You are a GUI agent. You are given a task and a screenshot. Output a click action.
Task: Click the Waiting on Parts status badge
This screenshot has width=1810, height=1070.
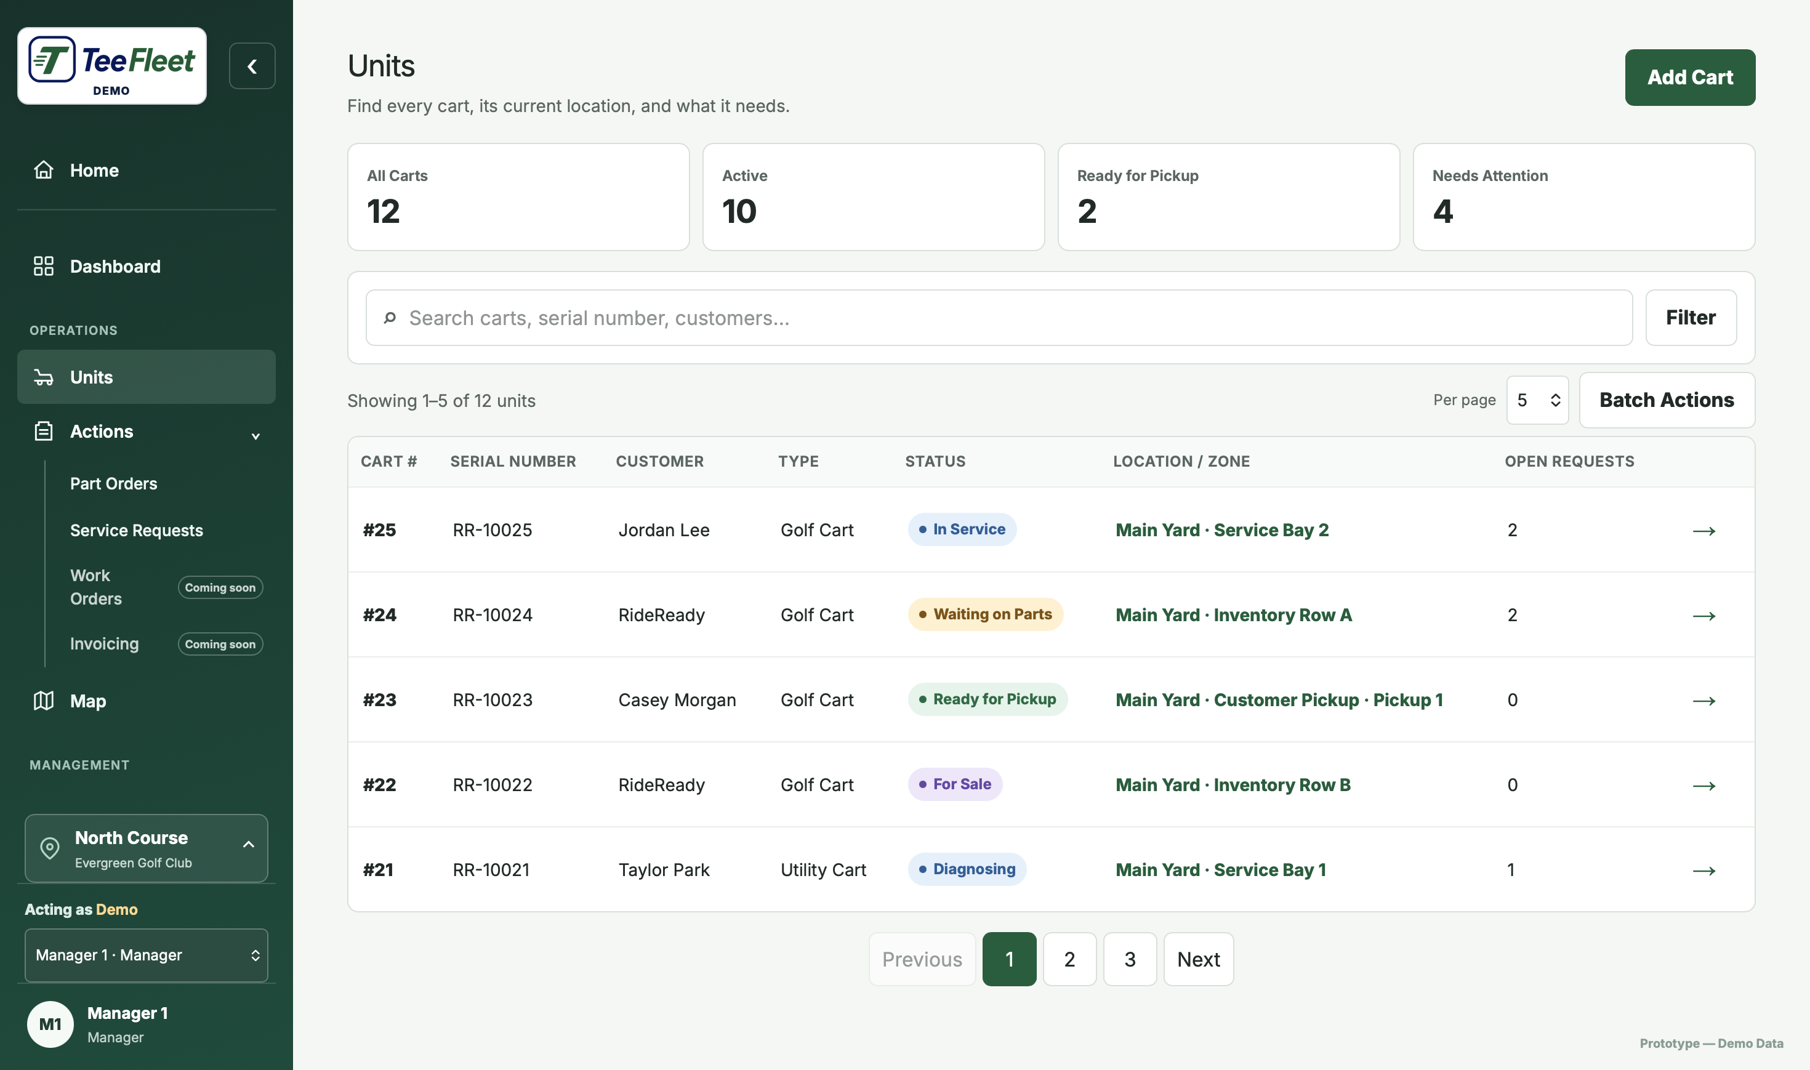986,614
